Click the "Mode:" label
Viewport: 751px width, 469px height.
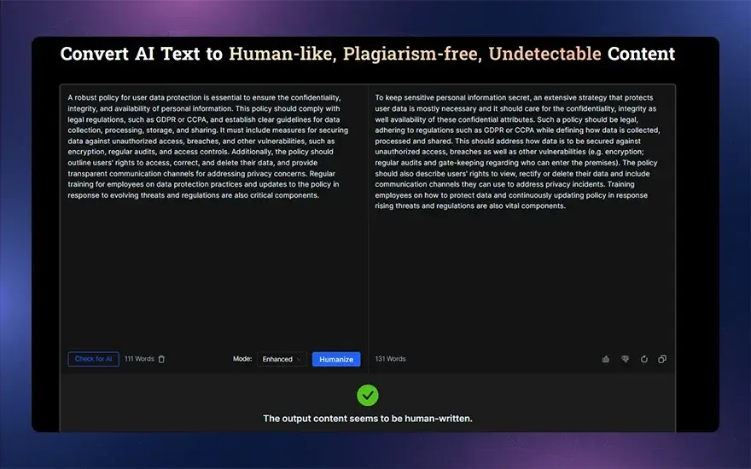pyautogui.click(x=242, y=359)
